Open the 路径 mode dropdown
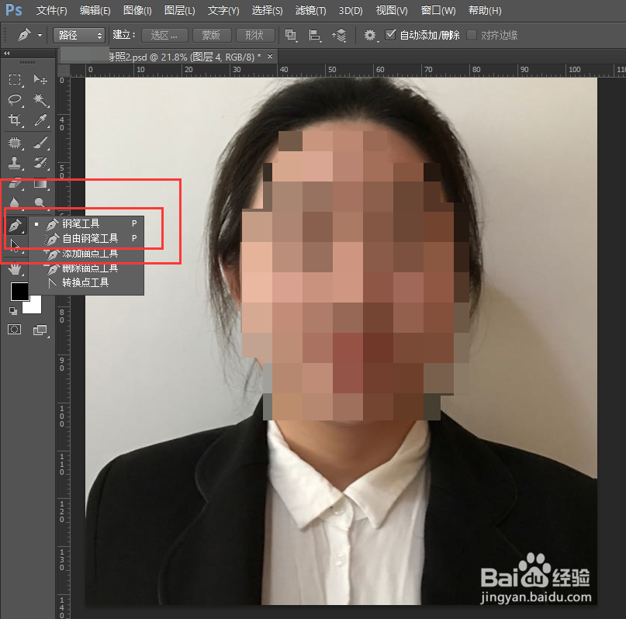 tap(79, 35)
